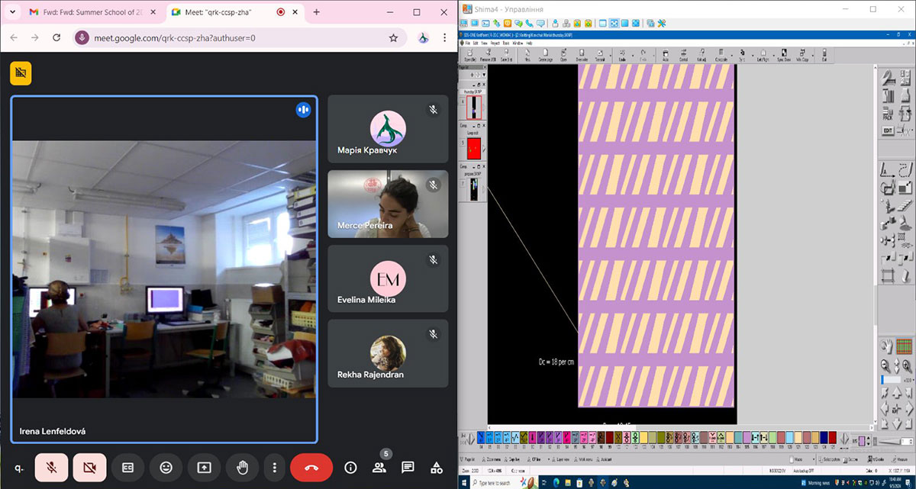Adjust the line width slider in palette bar
Image resolution: width=916 pixels, height=489 pixels.
click(888, 441)
